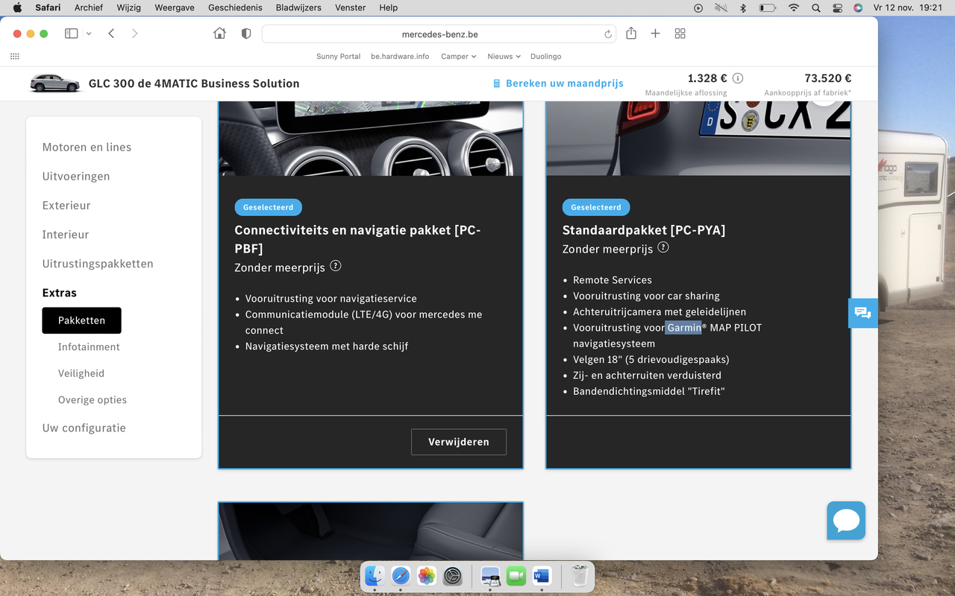Open the Share menu icon in Safari
Screen dimensions: 955x596
click(631, 33)
